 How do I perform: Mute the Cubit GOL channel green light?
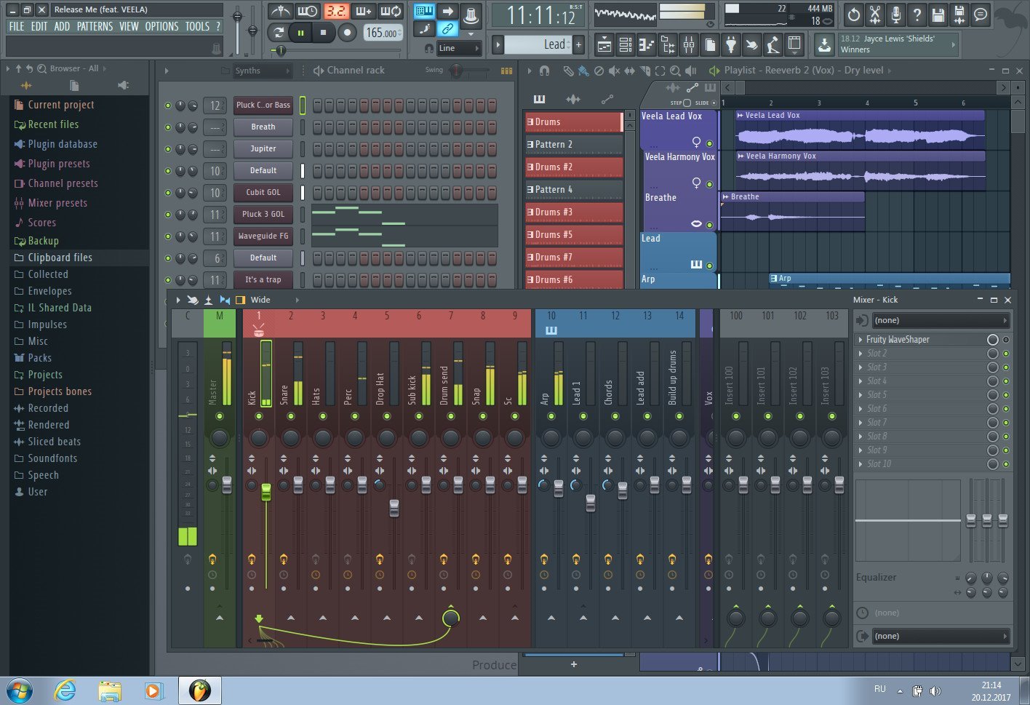click(x=168, y=193)
